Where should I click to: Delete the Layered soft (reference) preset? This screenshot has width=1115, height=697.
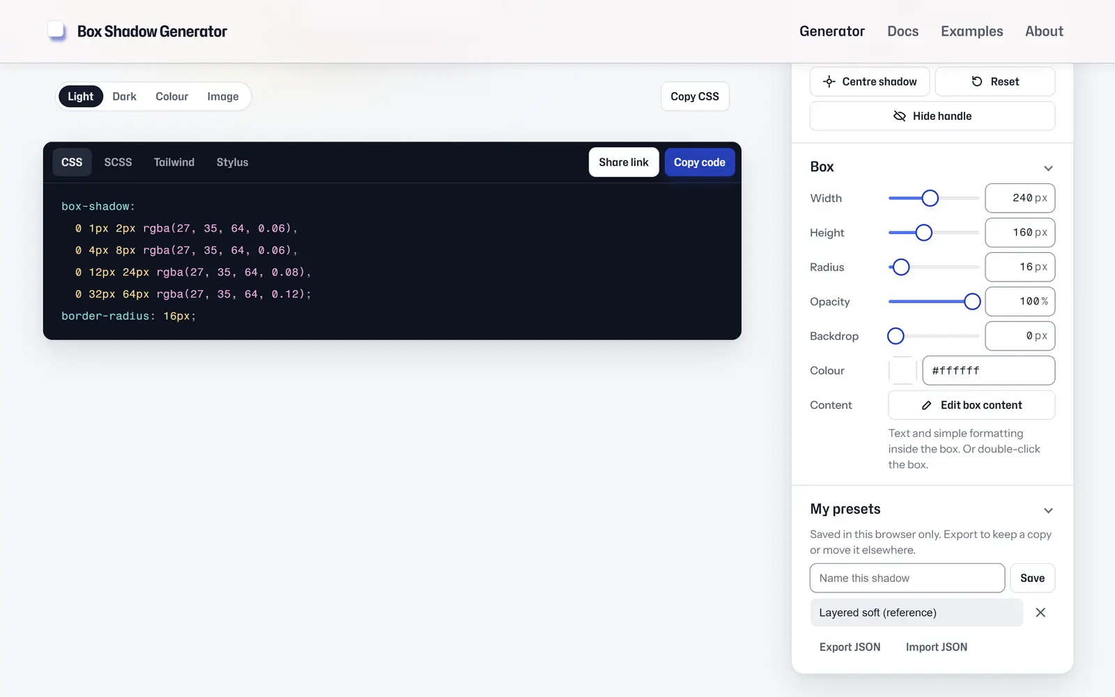tap(1040, 613)
